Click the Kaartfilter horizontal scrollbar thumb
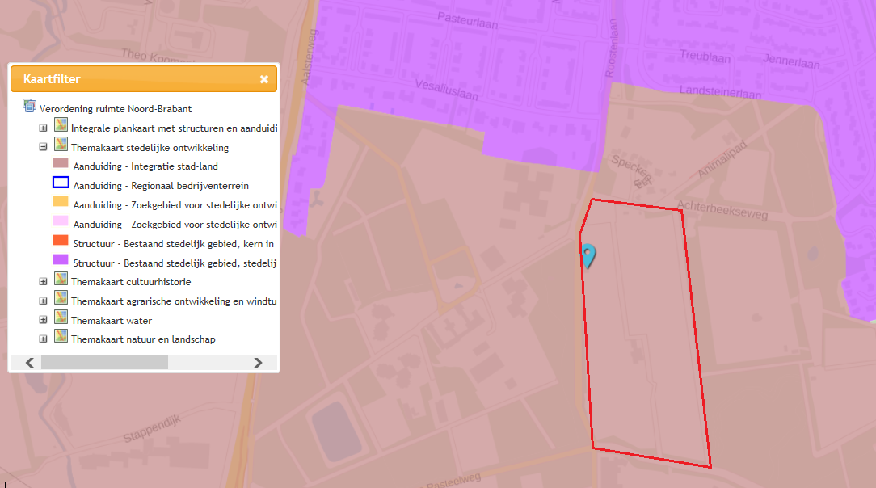 click(x=104, y=363)
